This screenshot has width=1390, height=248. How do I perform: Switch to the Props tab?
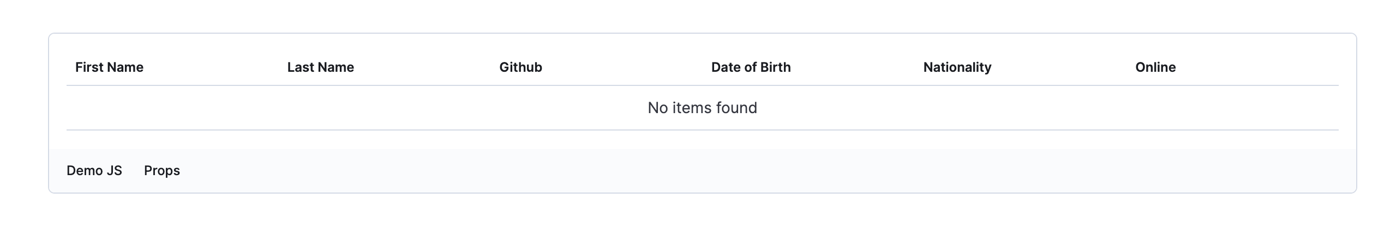point(162,171)
